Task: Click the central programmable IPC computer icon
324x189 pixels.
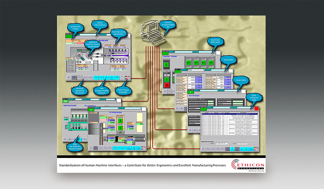Action: (x=152, y=30)
